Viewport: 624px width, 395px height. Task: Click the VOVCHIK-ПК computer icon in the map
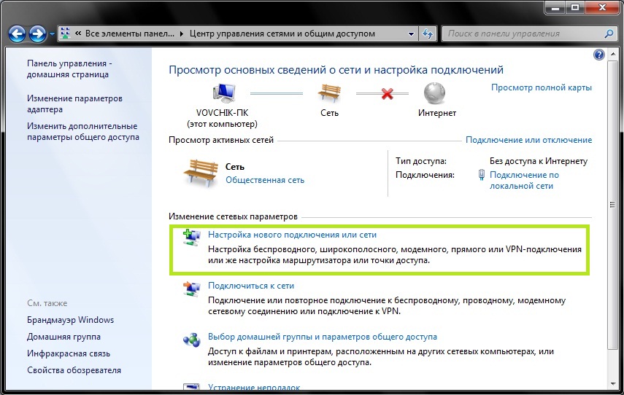pyautogui.click(x=222, y=94)
